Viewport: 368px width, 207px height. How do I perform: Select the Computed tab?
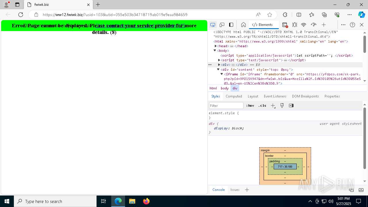[x=234, y=96]
